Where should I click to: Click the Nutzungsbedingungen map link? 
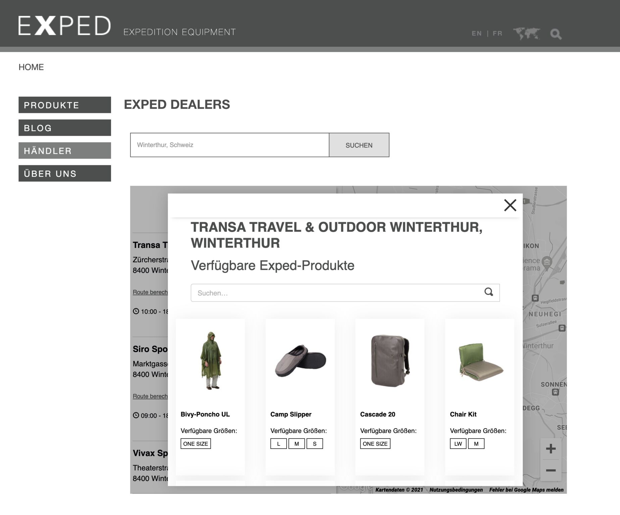coord(456,490)
